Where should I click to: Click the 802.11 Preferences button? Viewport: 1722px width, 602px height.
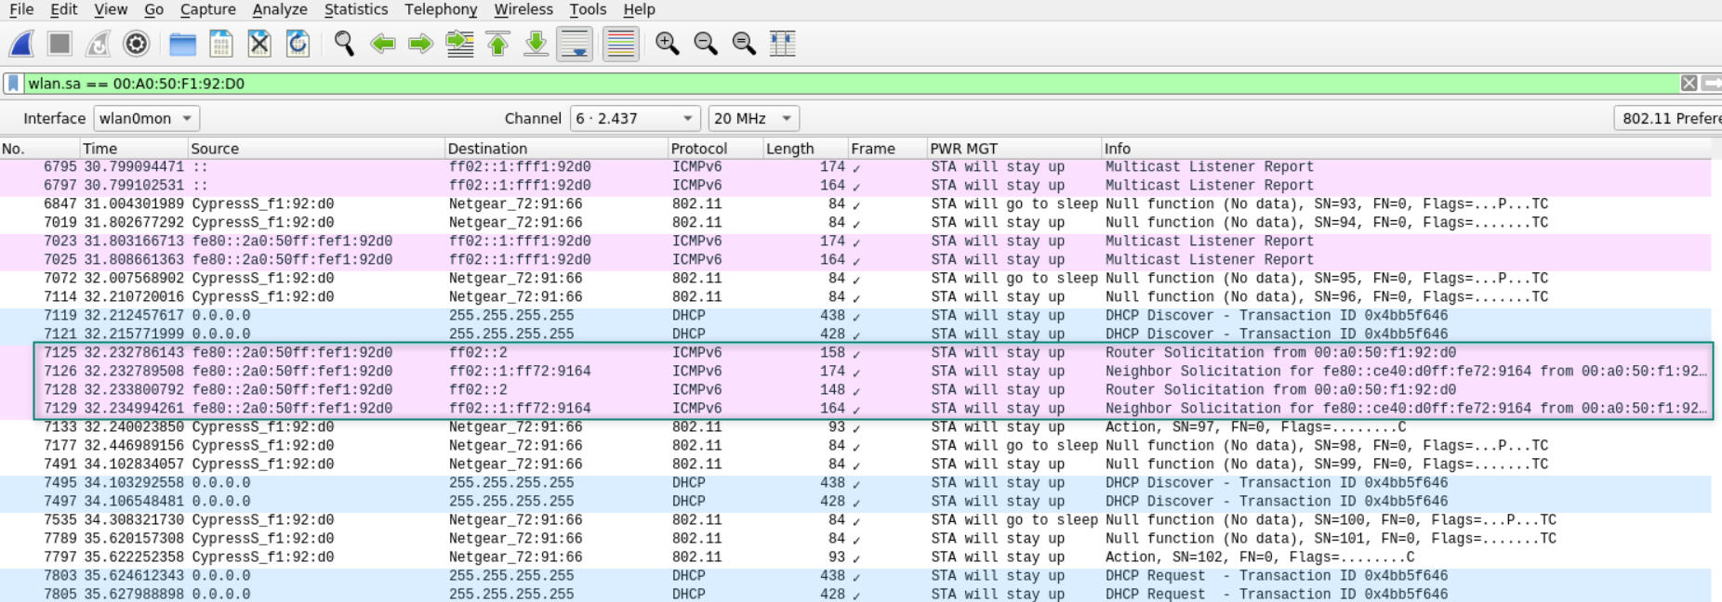click(1670, 118)
